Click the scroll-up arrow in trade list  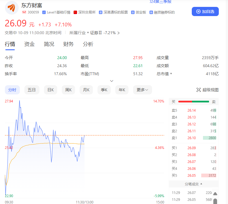point(215,194)
